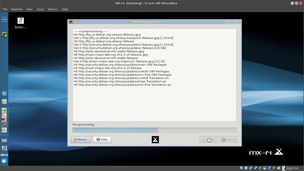Minimize the MX Package Installer window
This screenshot has height=171, width=304.
228,21
